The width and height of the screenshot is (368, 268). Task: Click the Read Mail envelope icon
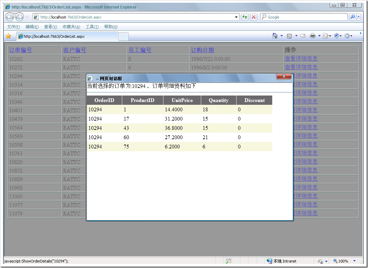point(303,36)
